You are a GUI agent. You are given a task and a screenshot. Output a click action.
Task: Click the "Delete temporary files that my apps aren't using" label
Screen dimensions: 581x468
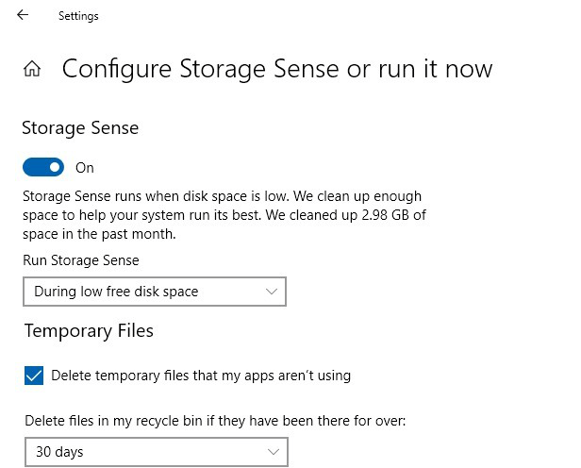[201, 376]
